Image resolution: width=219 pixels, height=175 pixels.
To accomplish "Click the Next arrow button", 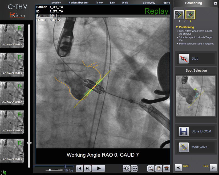I will (213, 167).
